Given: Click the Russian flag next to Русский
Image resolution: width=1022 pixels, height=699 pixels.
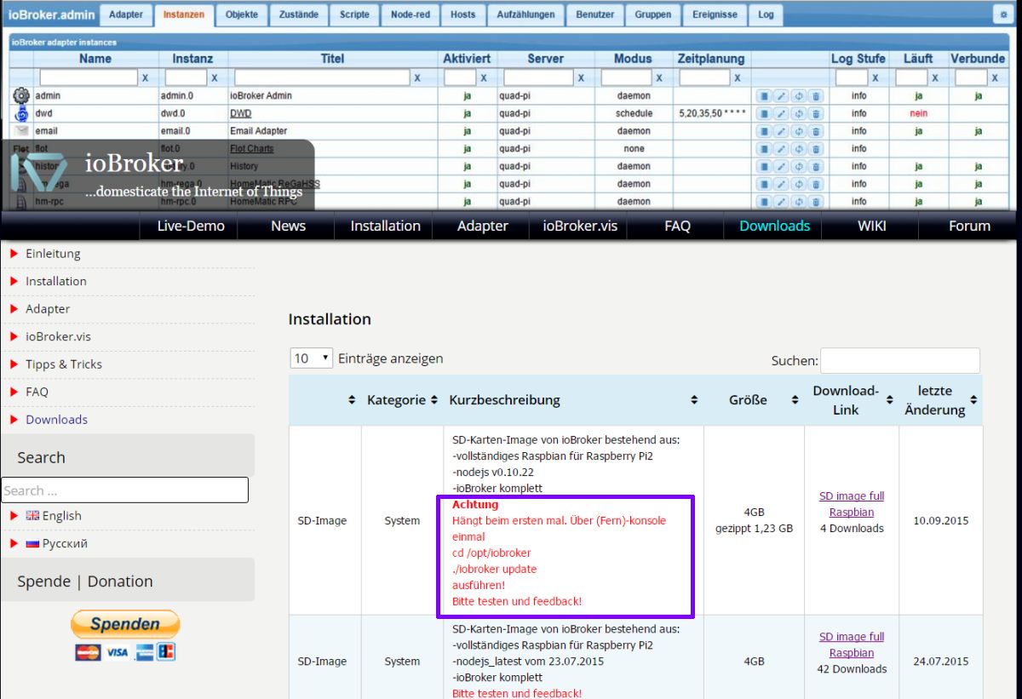Looking at the screenshot, I should [32, 543].
